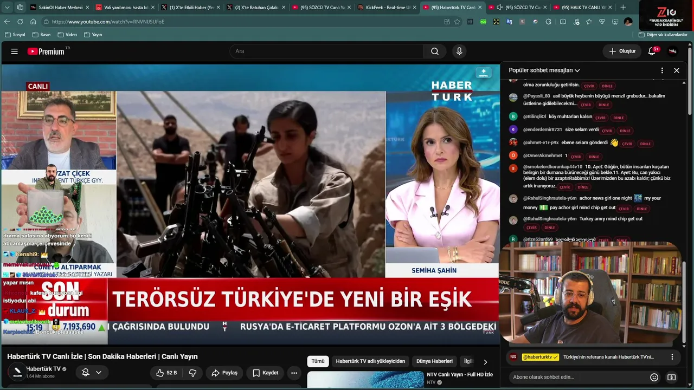Screen dimensions: 694x390
Task: Open the emoji picker in chat
Action: point(654,377)
